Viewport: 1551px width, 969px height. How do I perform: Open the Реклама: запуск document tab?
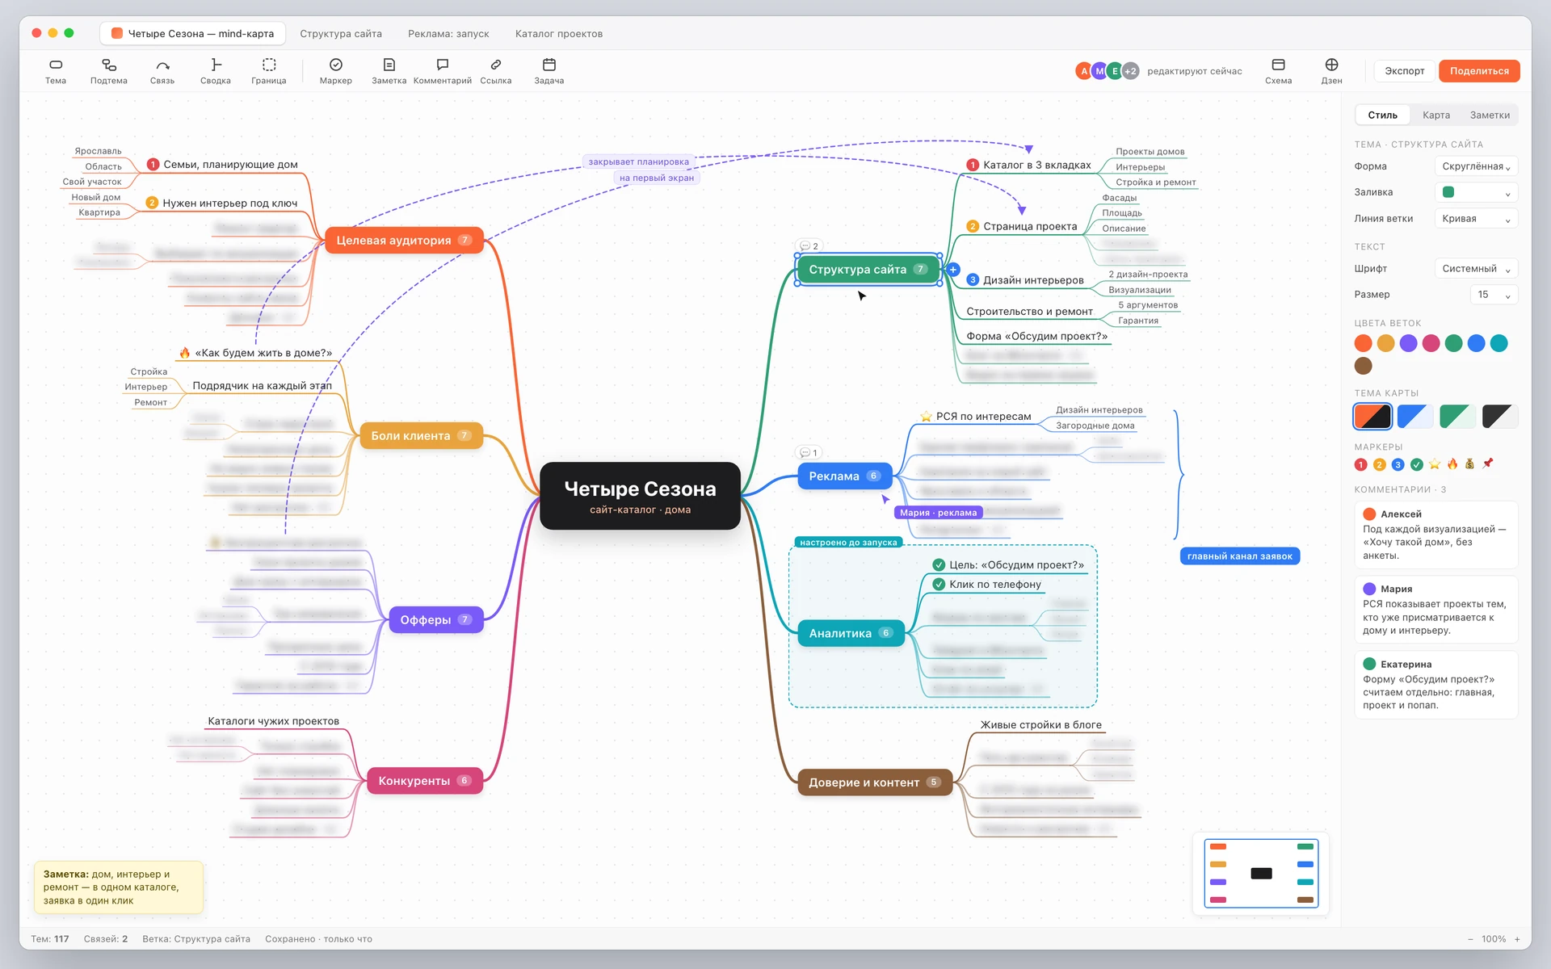pos(448,34)
